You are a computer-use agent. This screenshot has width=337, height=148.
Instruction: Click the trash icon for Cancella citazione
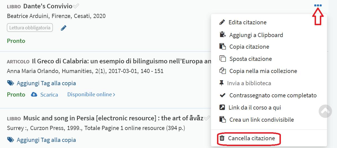click(x=222, y=138)
